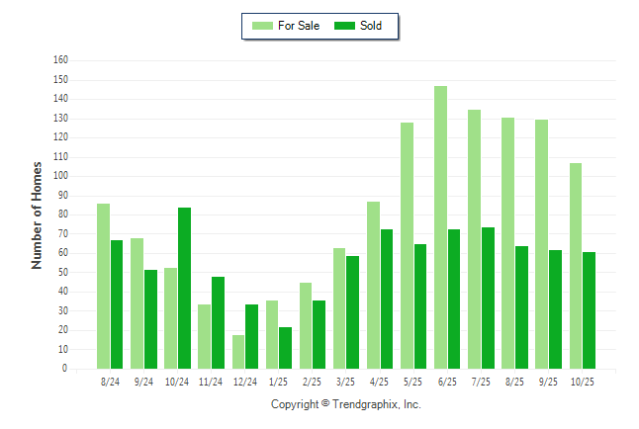639x429 pixels.
Task: Toggle the "For Sale" legend label
Action: [x=299, y=26]
